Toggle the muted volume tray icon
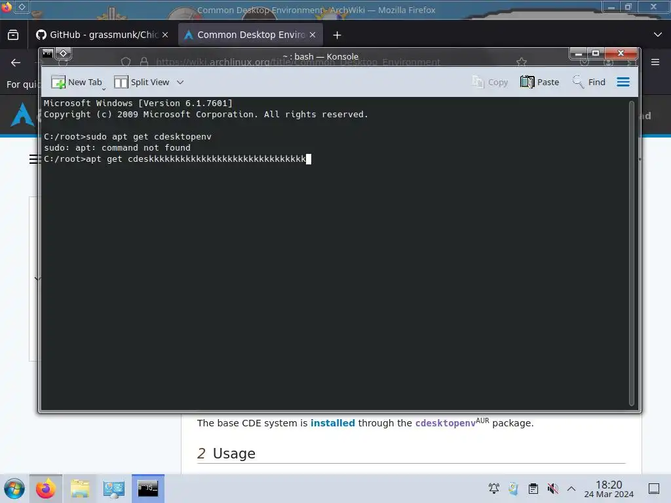This screenshot has width=671, height=503. pos(552,489)
